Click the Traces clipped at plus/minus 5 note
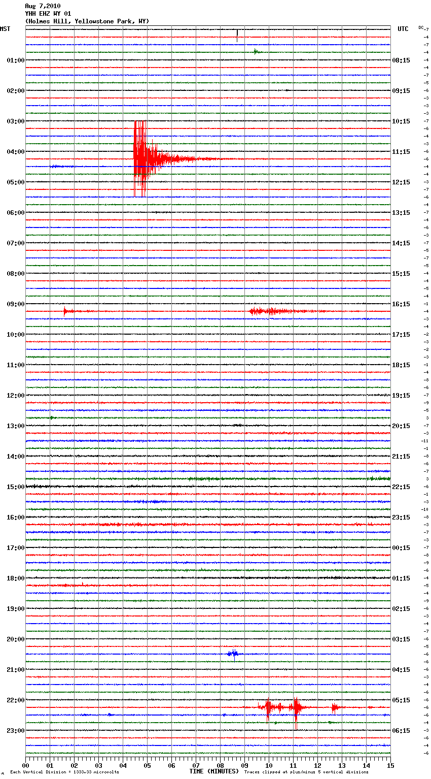 pos(307,772)
